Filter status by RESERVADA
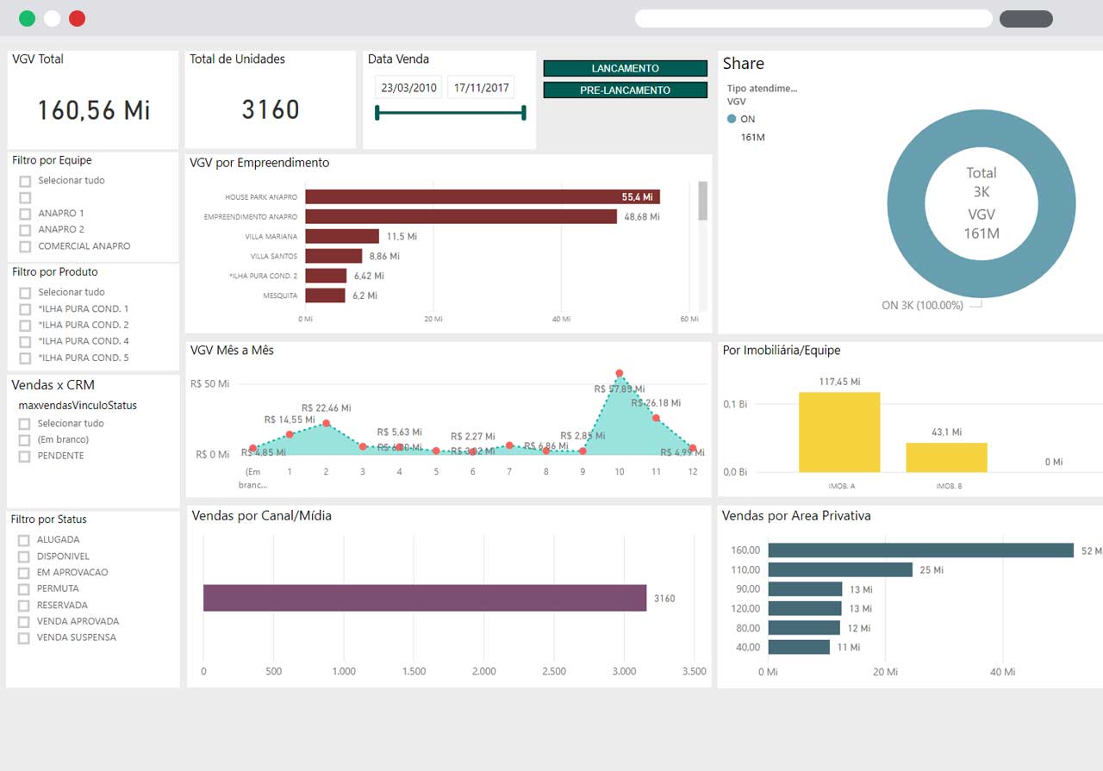The image size is (1103, 771). [x=23, y=606]
